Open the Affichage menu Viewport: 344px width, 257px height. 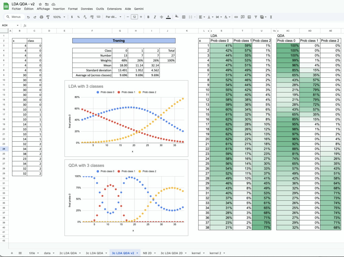[43, 9]
